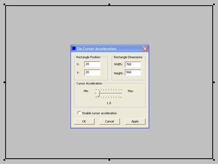The image size is (218, 164).
Task: Click into the Width field
Action: click(133, 65)
